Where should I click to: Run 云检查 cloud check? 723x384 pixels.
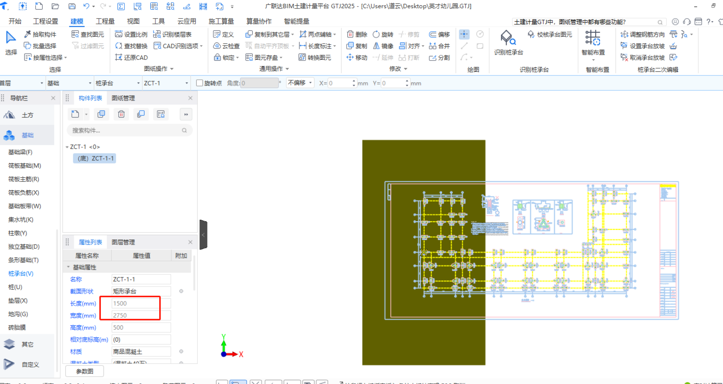[226, 46]
